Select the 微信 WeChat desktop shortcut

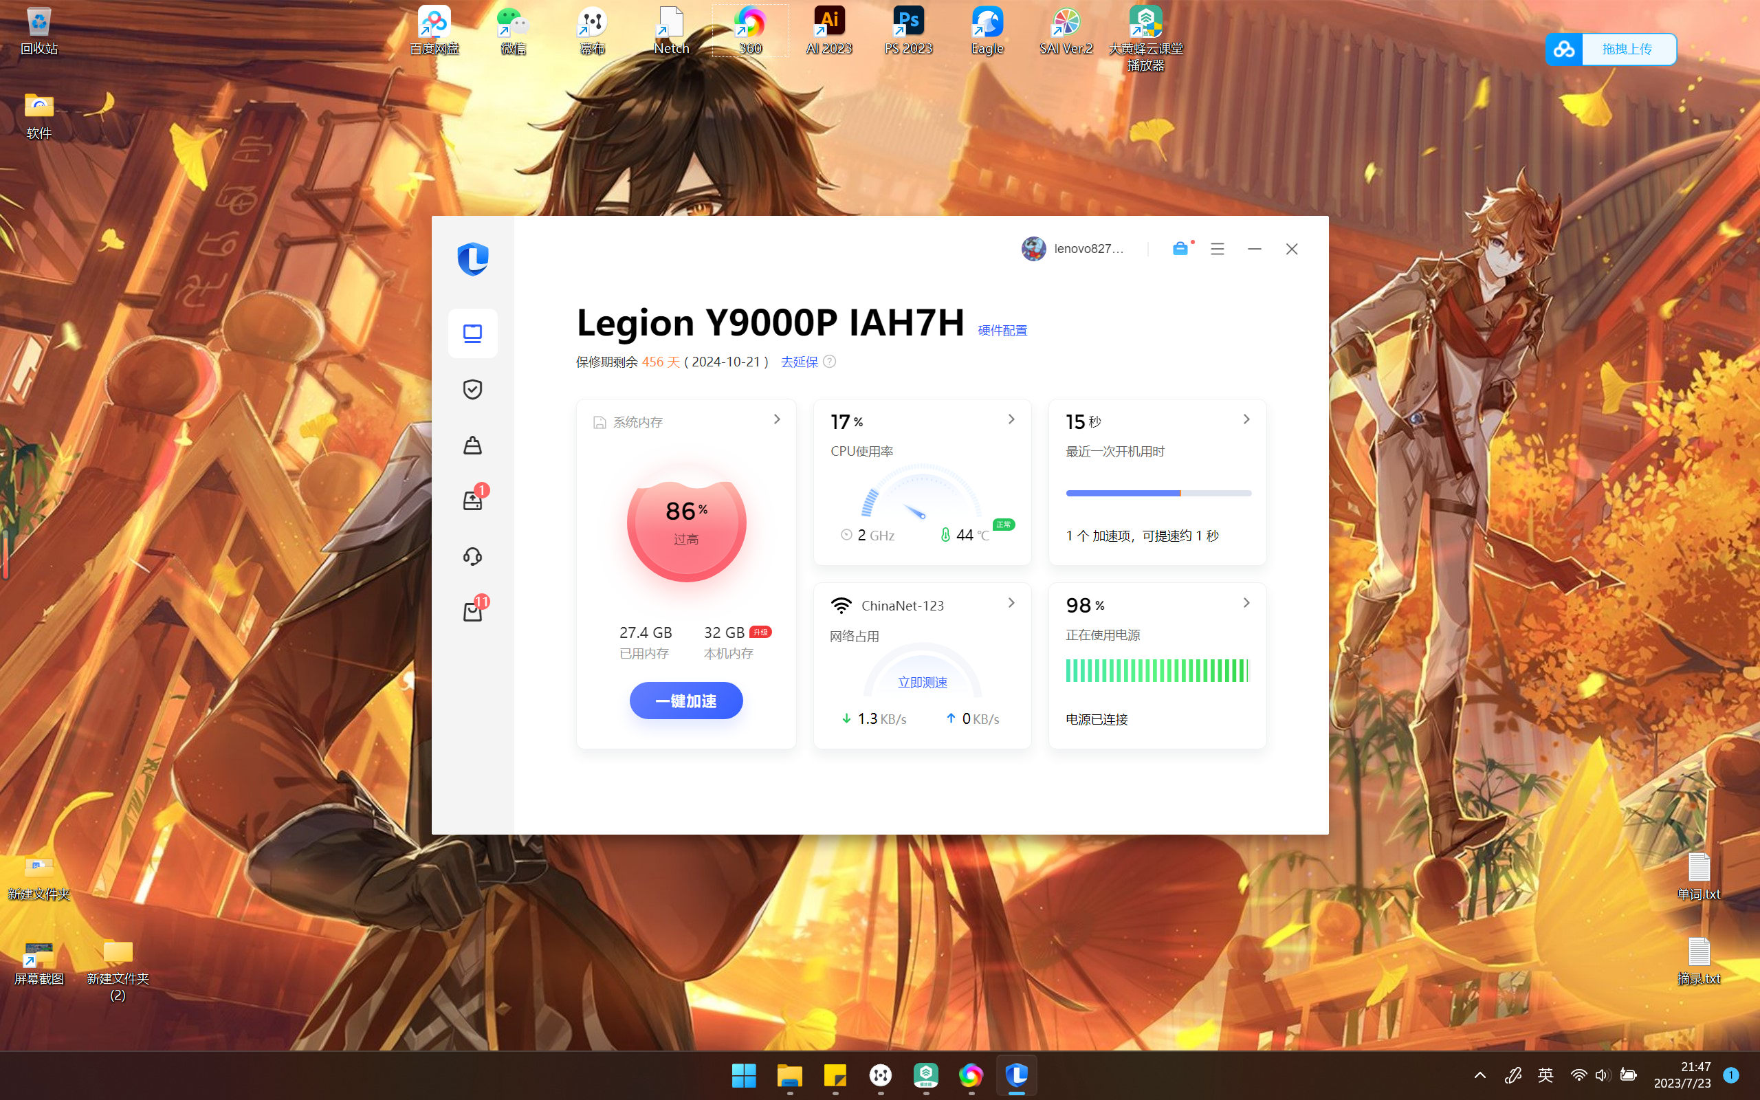point(514,32)
